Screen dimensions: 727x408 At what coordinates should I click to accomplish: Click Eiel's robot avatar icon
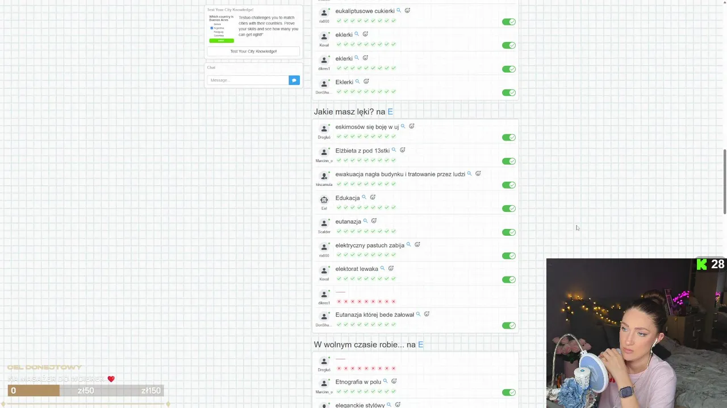(324, 199)
